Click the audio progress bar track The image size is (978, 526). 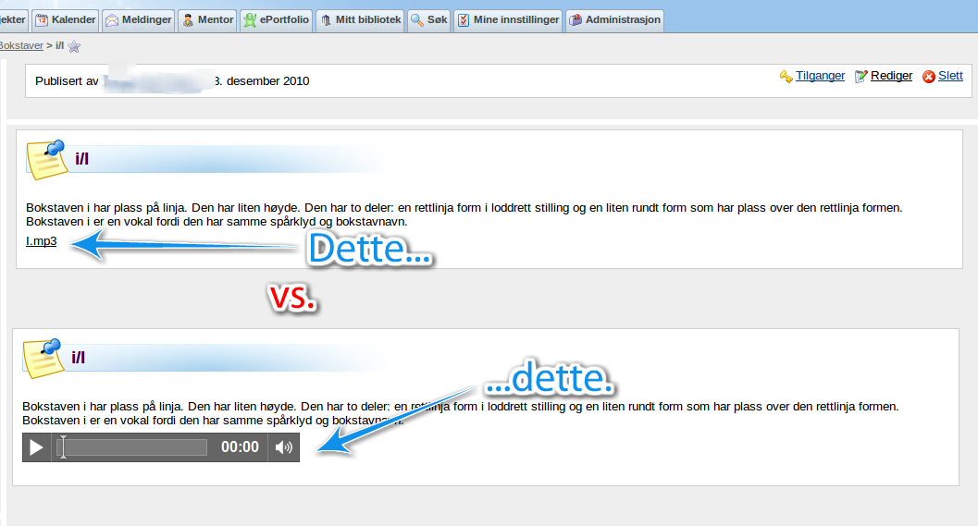coord(134,447)
